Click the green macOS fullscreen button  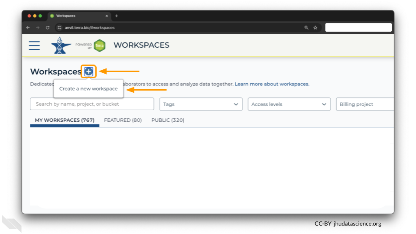[40, 16]
